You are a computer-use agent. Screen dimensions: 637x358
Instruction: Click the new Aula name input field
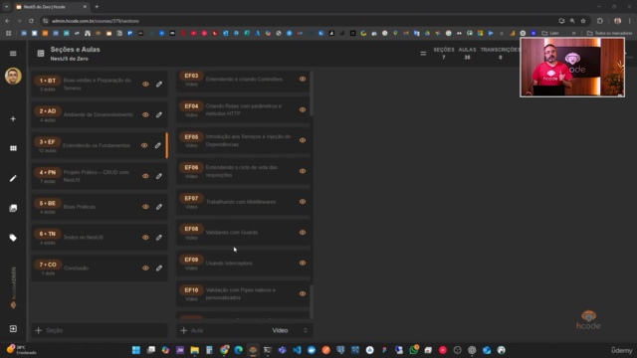[x=228, y=330]
